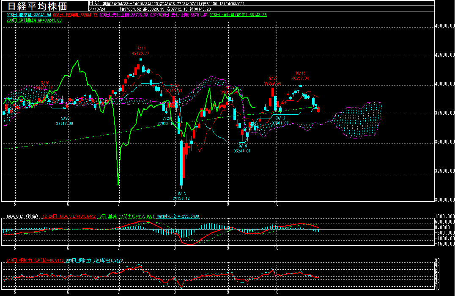Click the open price 始37804.52
The image size is (455, 296).
coord(130,9)
